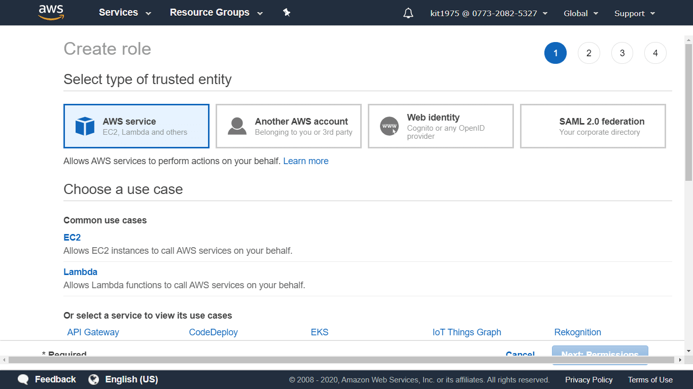Screen dimensions: 693x389
Task: Click the cube icon on the AWS service card
Action: pyautogui.click(x=85, y=125)
